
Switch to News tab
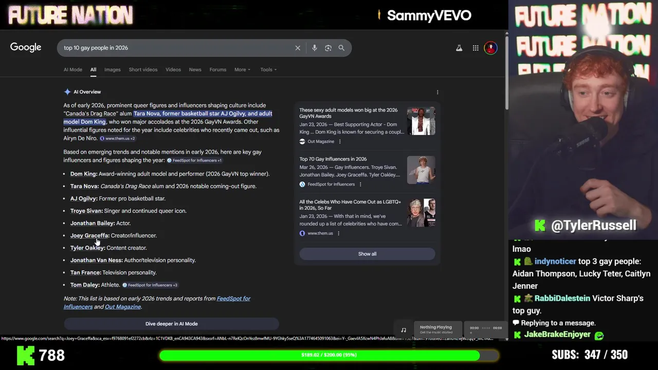(195, 69)
